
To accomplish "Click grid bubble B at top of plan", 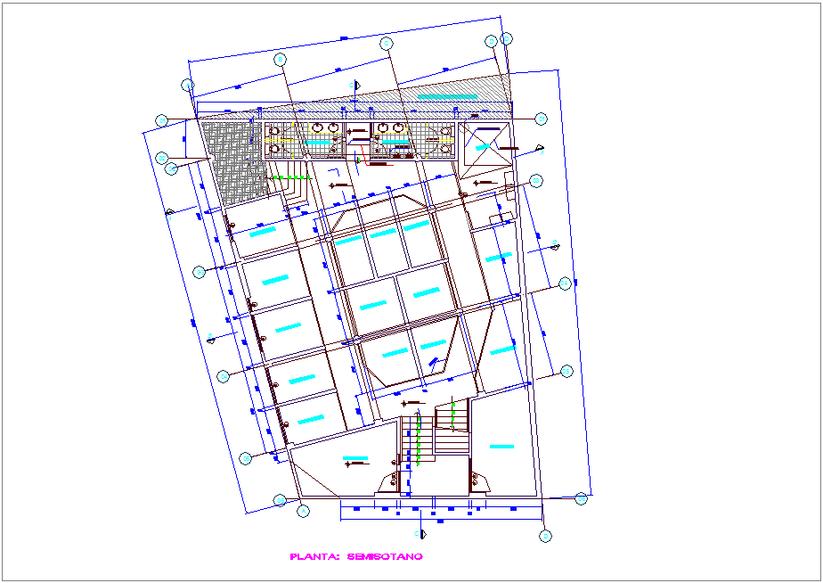I will click(279, 59).
